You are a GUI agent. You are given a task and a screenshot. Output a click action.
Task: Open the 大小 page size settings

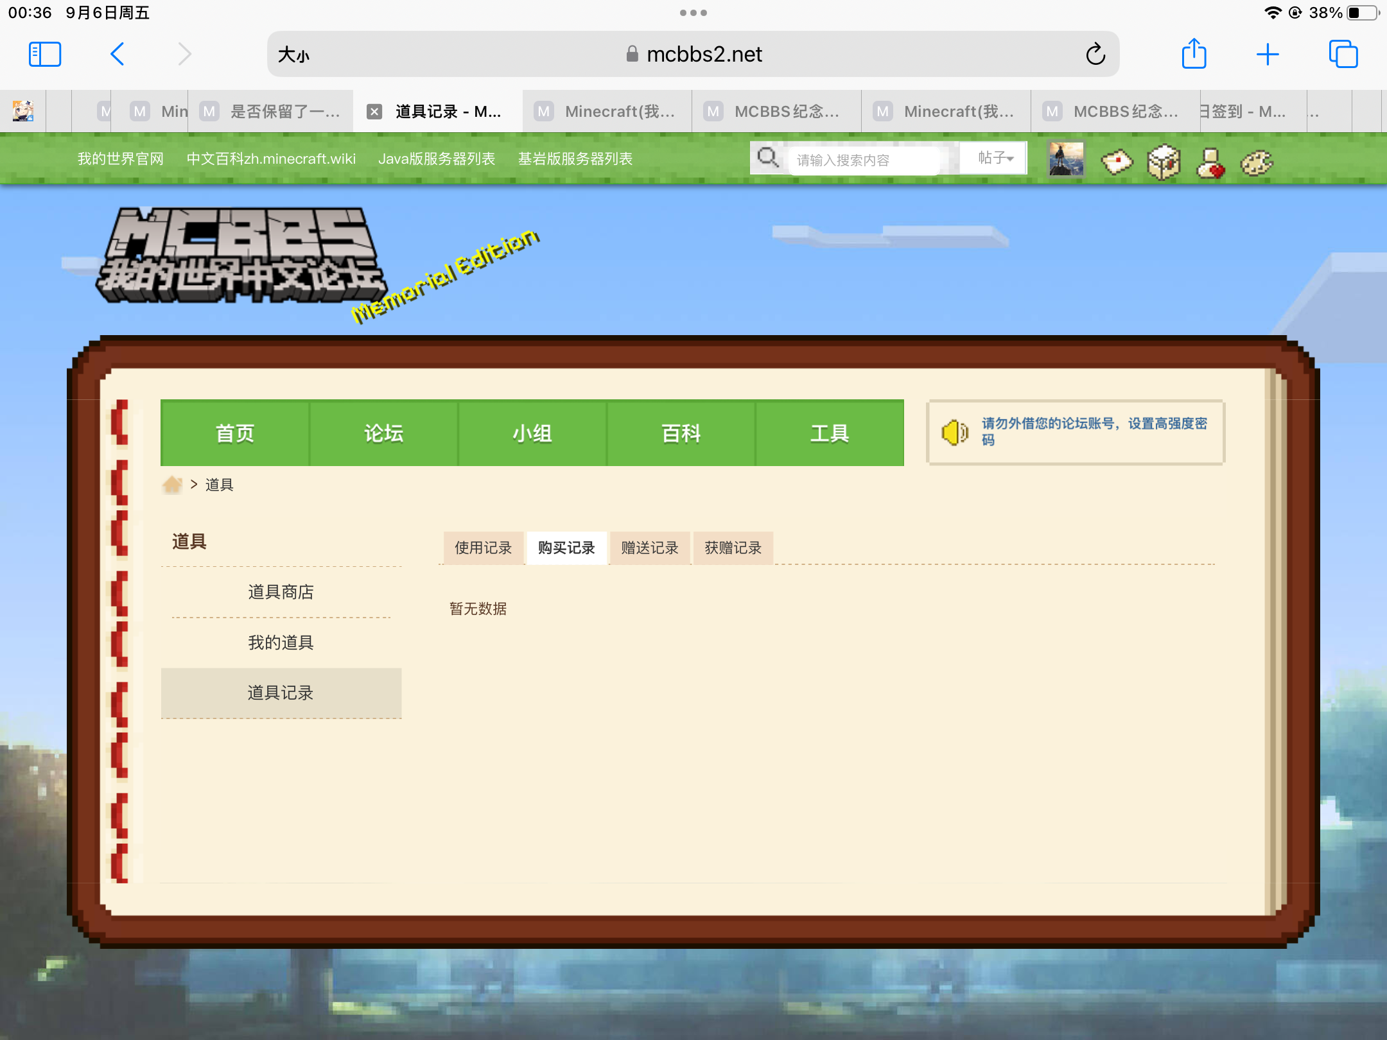click(x=293, y=55)
